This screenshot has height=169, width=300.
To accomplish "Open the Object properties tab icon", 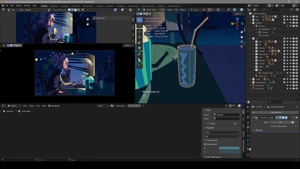I will coord(248,123).
